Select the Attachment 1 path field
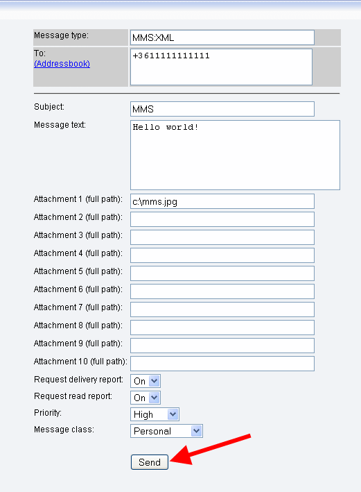The width and height of the screenshot is (361, 492). pyautogui.click(x=222, y=201)
